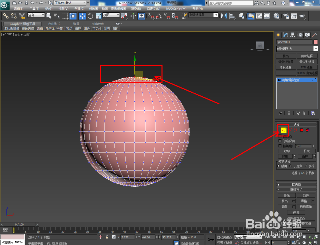The height and width of the screenshot is (245, 320).
Task: Open the Material Editor icon
Action: pyautogui.click(x=276, y=16)
